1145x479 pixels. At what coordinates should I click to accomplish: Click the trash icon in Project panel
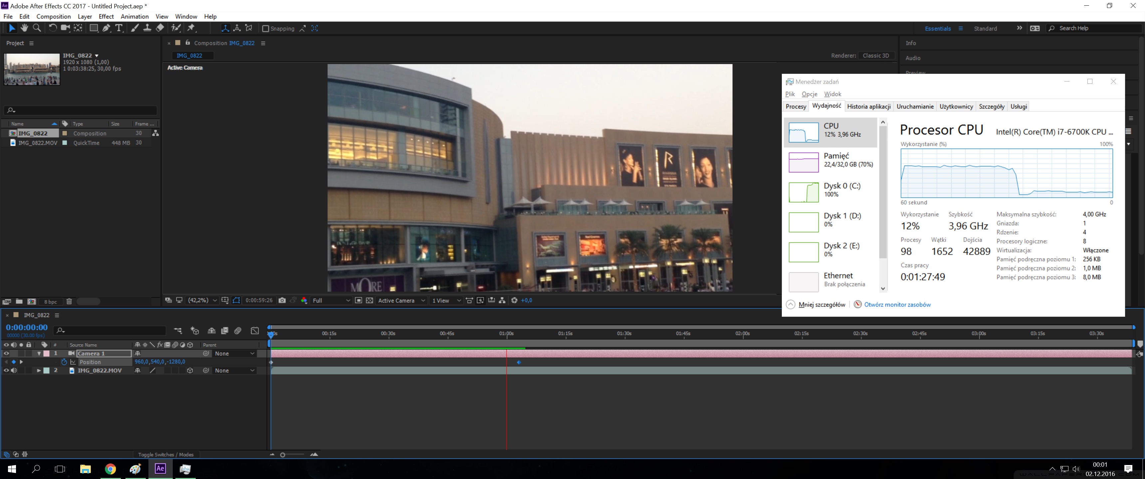[x=69, y=302]
